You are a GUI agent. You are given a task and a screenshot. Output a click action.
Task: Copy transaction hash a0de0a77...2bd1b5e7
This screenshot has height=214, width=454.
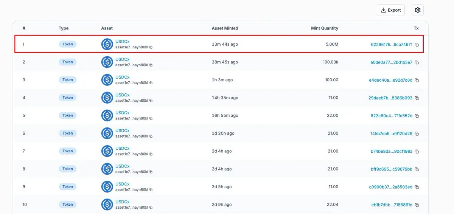[417, 62]
